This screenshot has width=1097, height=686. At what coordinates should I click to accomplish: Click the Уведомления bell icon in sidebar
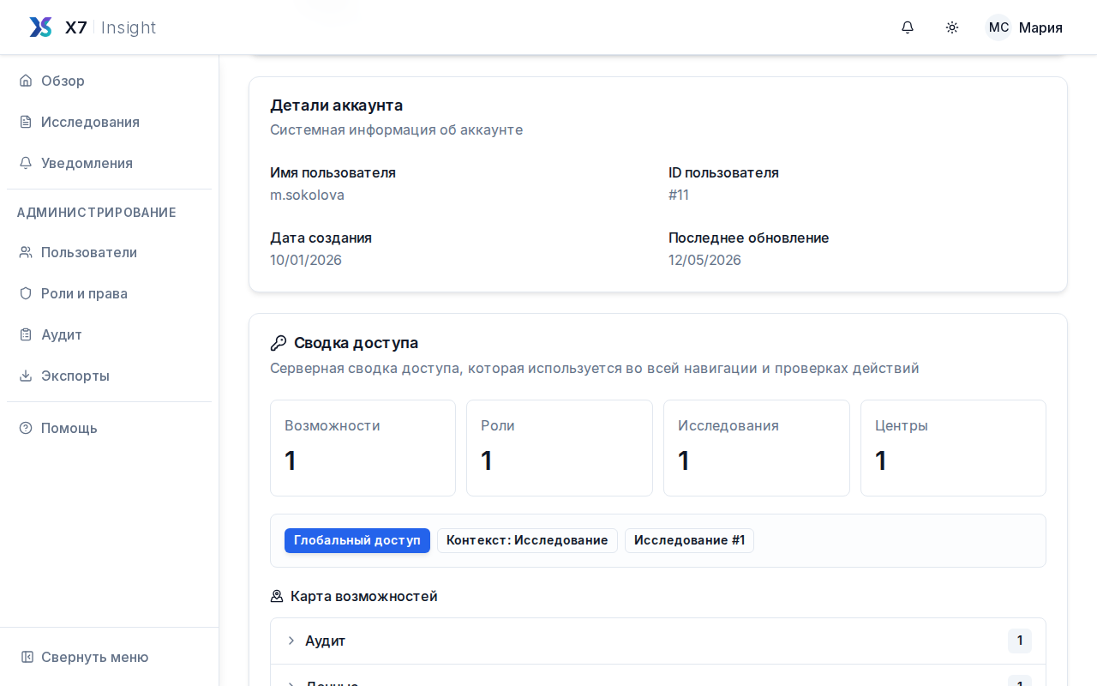(26, 163)
